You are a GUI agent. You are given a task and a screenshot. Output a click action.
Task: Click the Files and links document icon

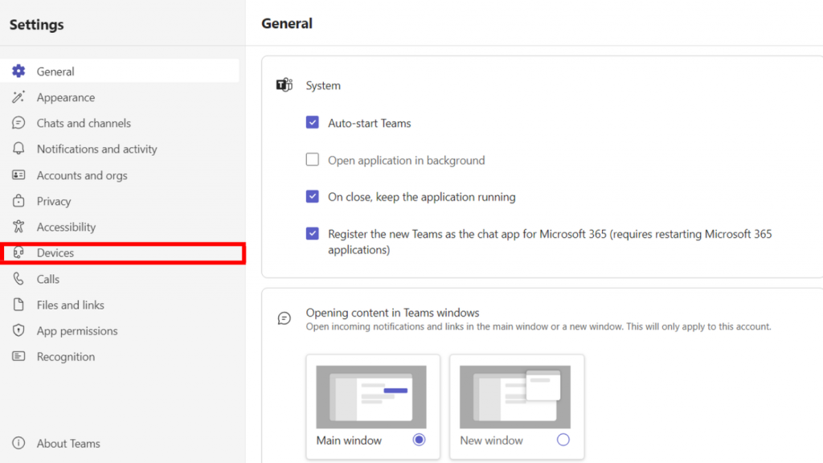(18, 305)
